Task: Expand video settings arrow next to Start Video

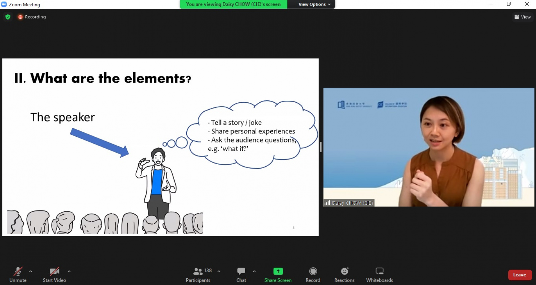Action: pyautogui.click(x=69, y=271)
